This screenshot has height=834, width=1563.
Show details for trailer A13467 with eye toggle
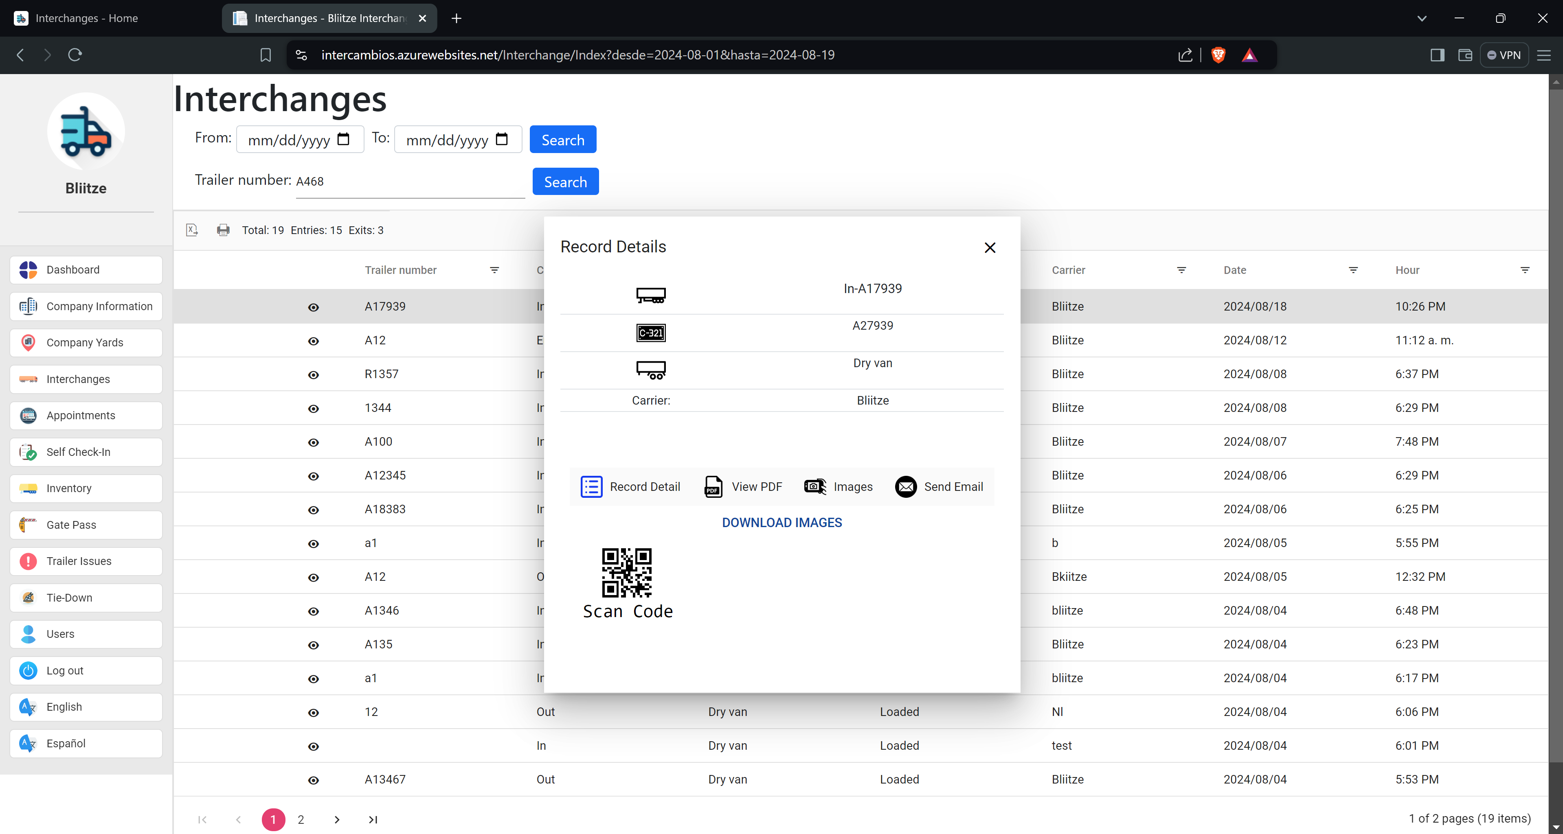[x=313, y=781]
